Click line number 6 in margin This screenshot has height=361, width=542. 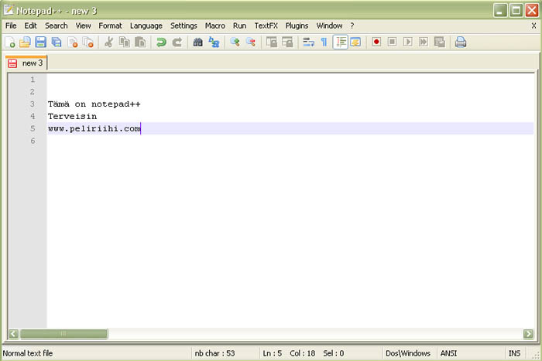(33, 141)
